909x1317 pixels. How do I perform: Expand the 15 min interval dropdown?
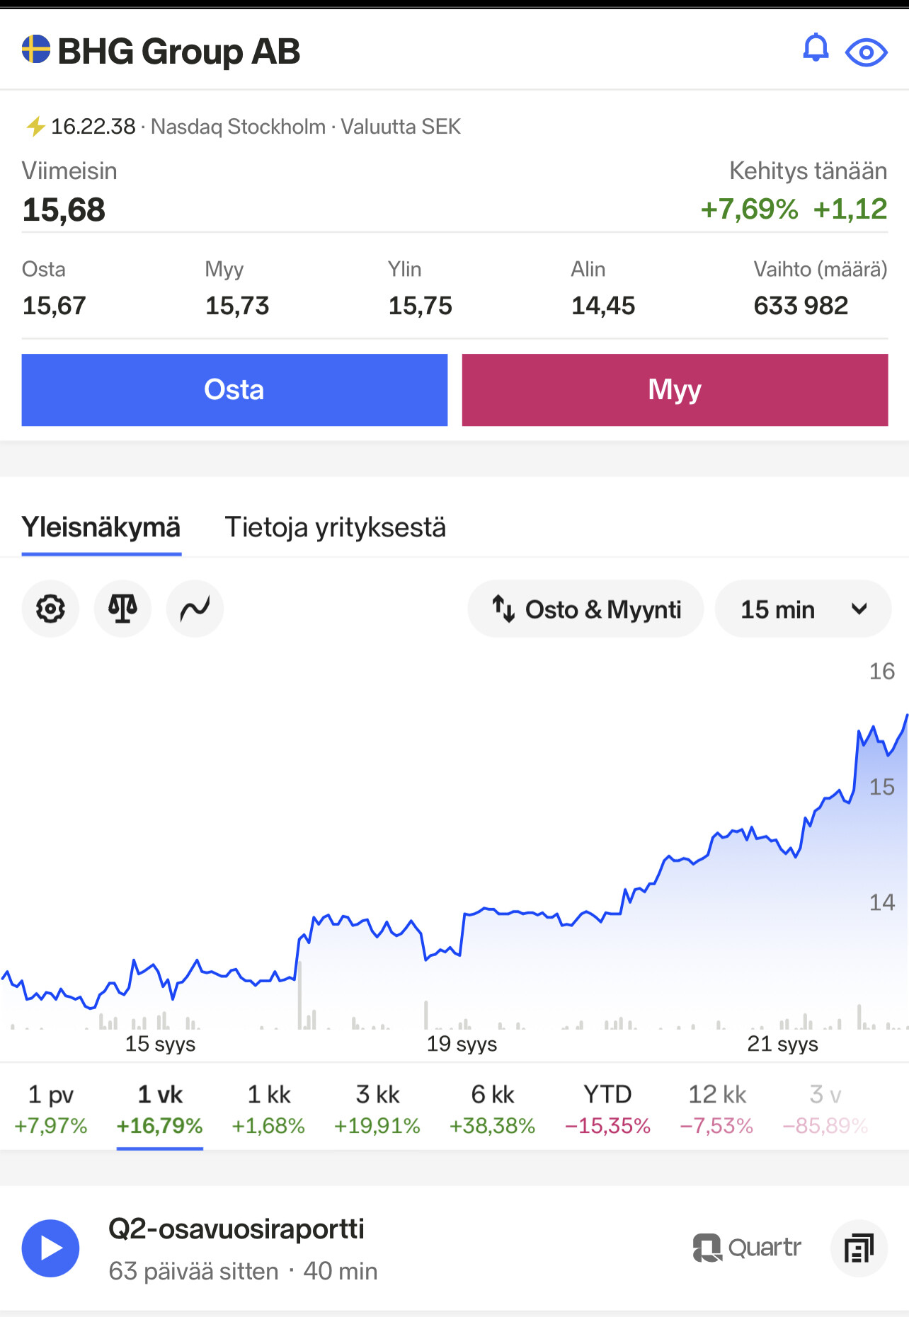[803, 609]
